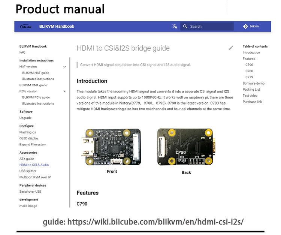Type in the Search input field
281x235 pixels.
click(x=210, y=27)
